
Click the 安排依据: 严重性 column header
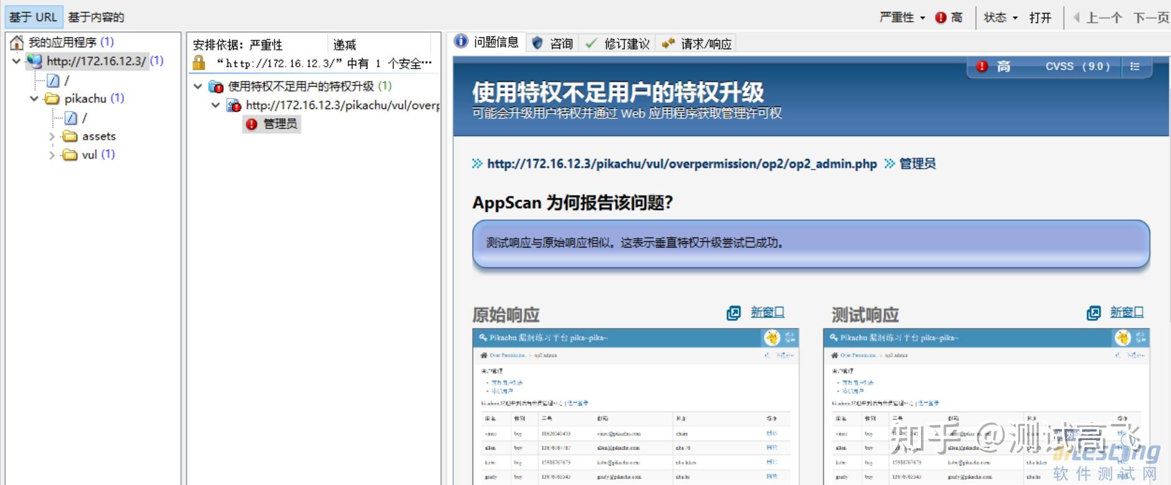pos(257,44)
